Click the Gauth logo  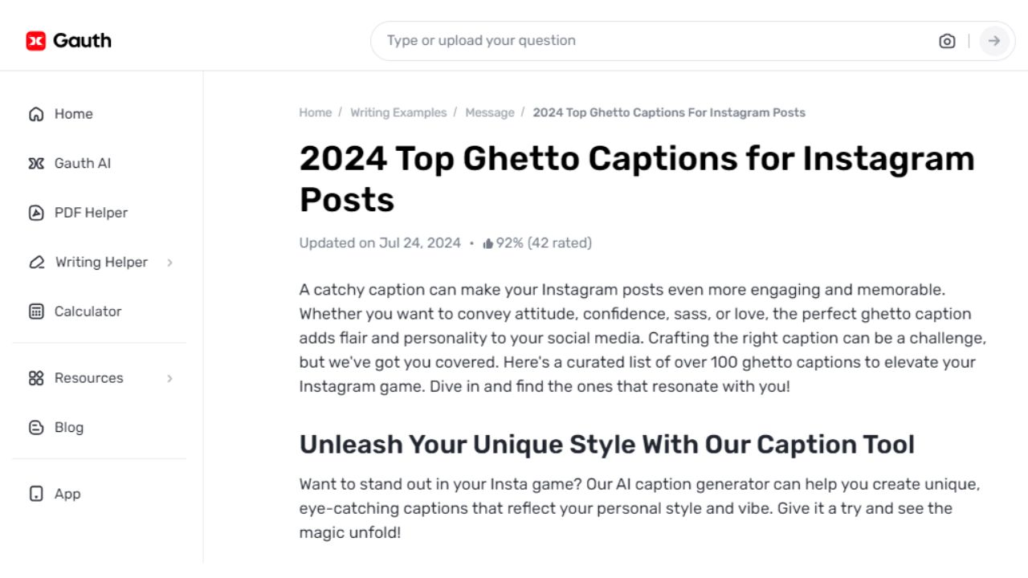coord(68,39)
